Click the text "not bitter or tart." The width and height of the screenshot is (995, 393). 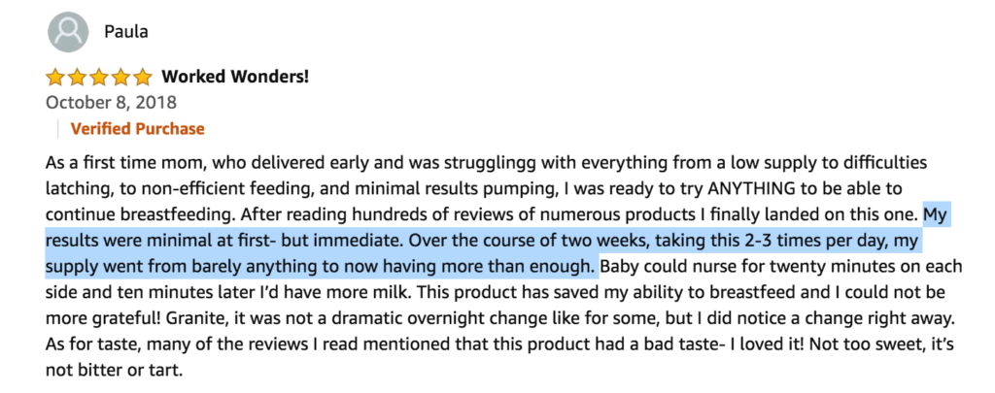click(x=115, y=371)
